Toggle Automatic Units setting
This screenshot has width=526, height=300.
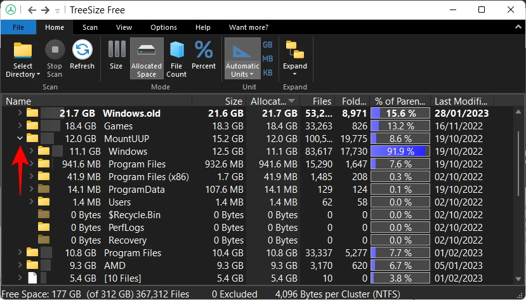coord(242,52)
